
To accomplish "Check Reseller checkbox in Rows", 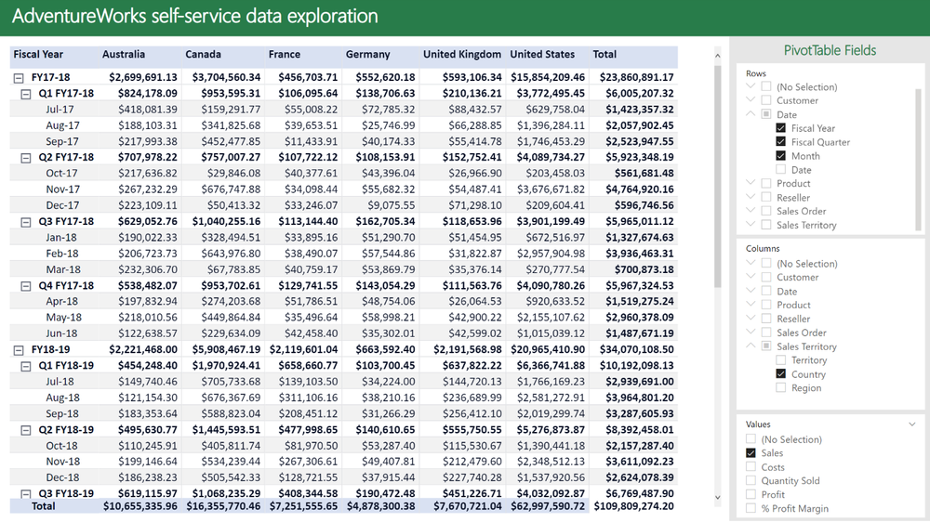I will (766, 197).
